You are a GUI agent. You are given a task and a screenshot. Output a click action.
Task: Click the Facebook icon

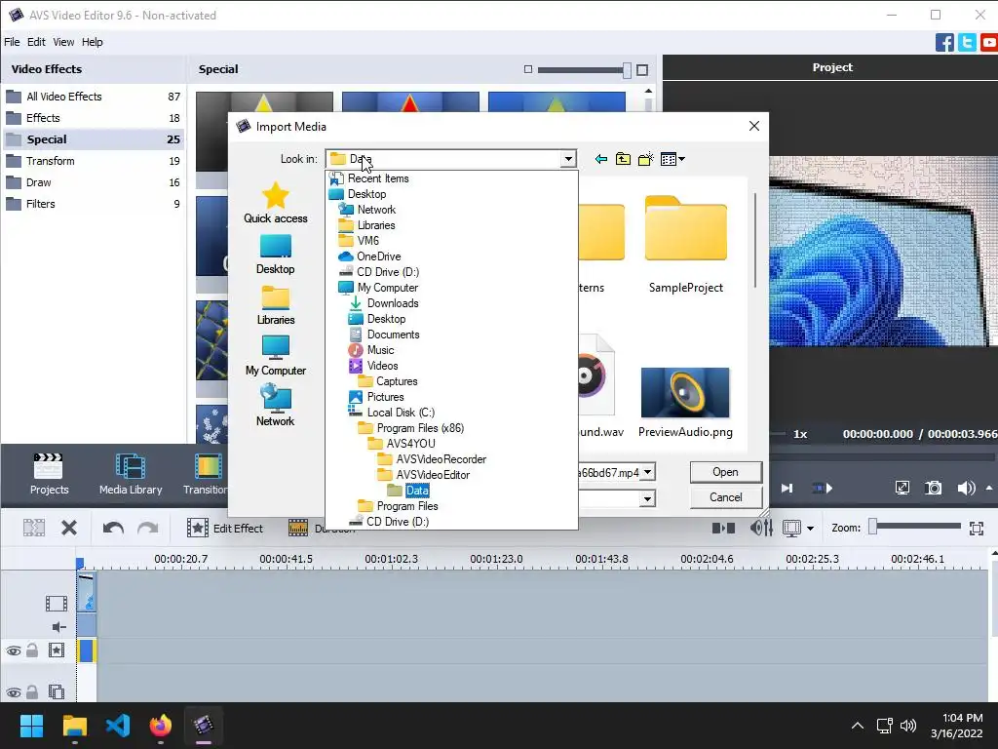coord(944,42)
